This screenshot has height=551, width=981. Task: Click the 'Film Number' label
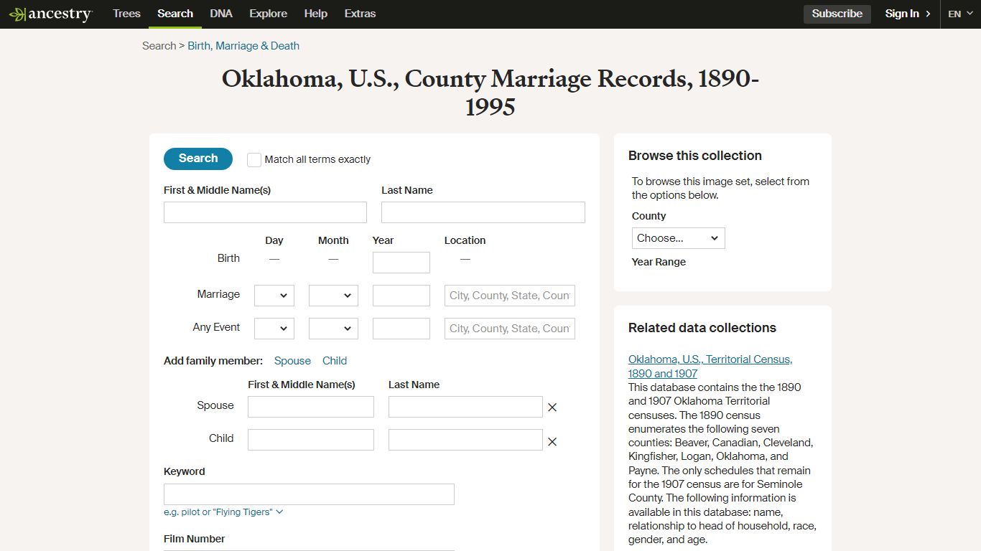tap(195, 539)
